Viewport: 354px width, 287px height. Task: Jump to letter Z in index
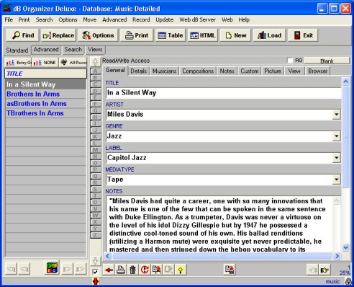pos(95,235)
